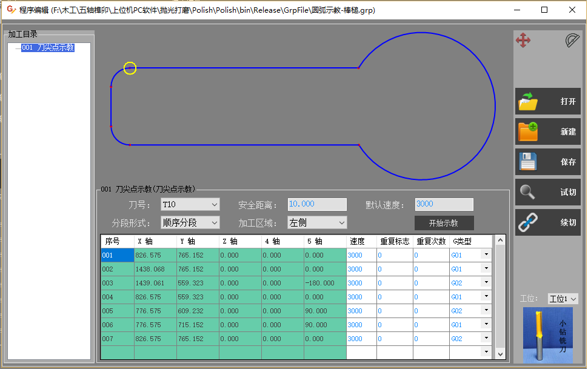Viewport: 588px width, 369px height.
Task: Click the red move/pan arrows icon
Action: coord(523,41)
